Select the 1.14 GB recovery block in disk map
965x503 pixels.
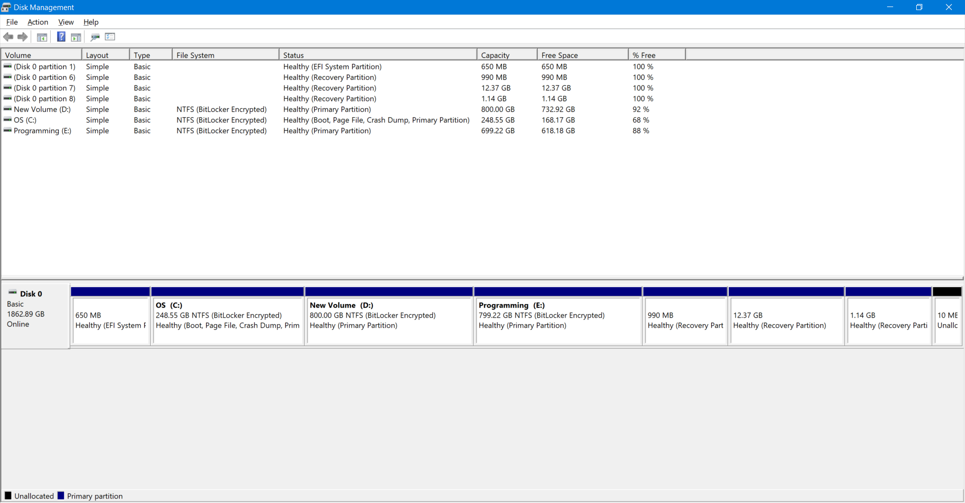(x=889, y=316)
